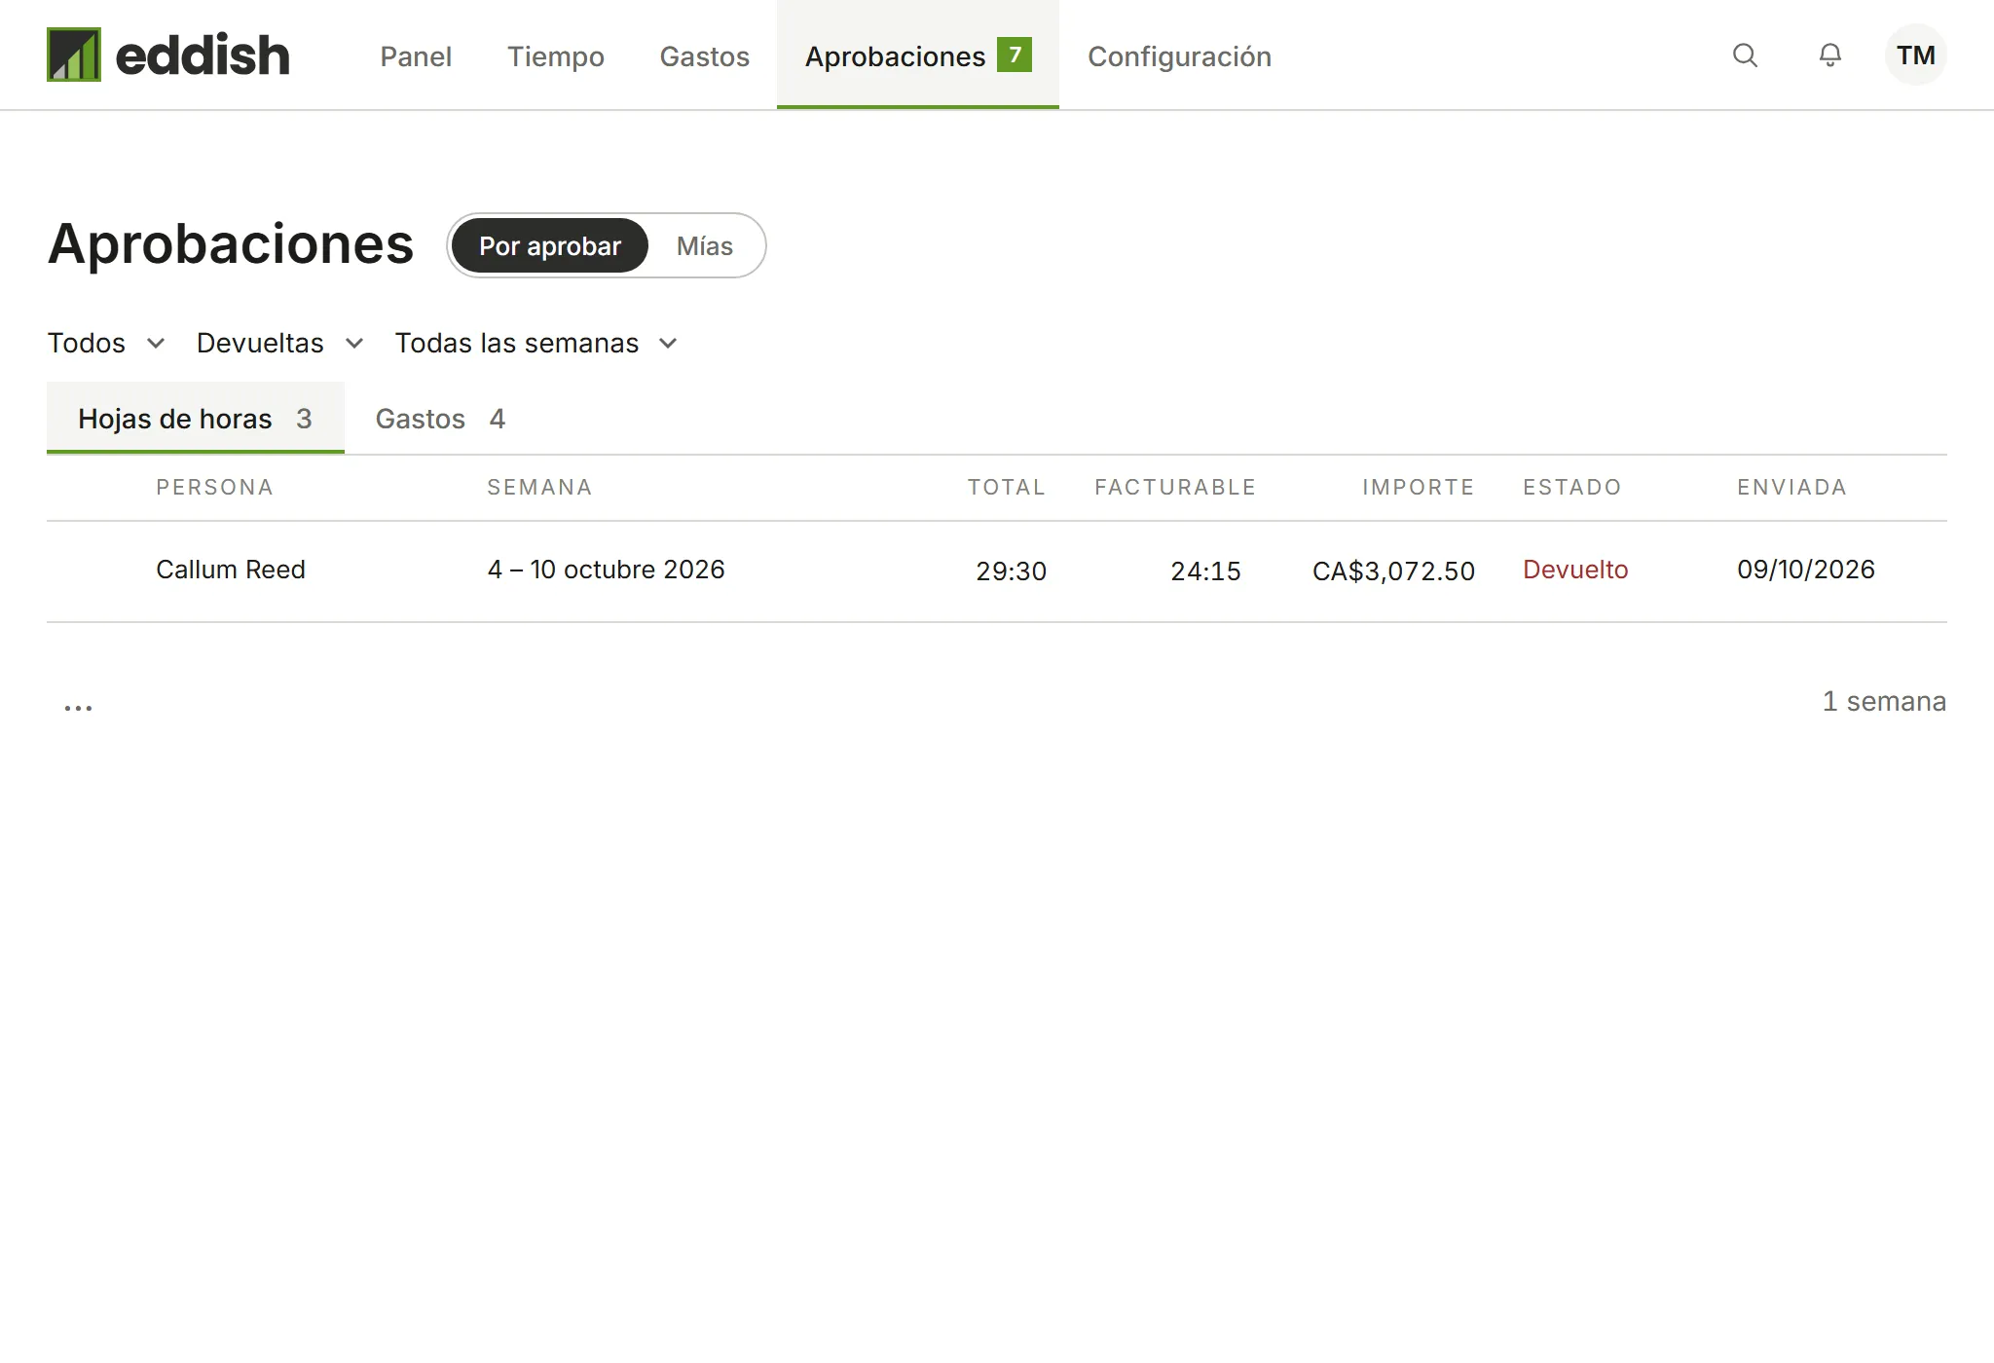Image resolution: width=1994 pixels, height=1363 pixels.
Task: Expand the Todas las semanas dropdown
Action: (x=536, y=343)
